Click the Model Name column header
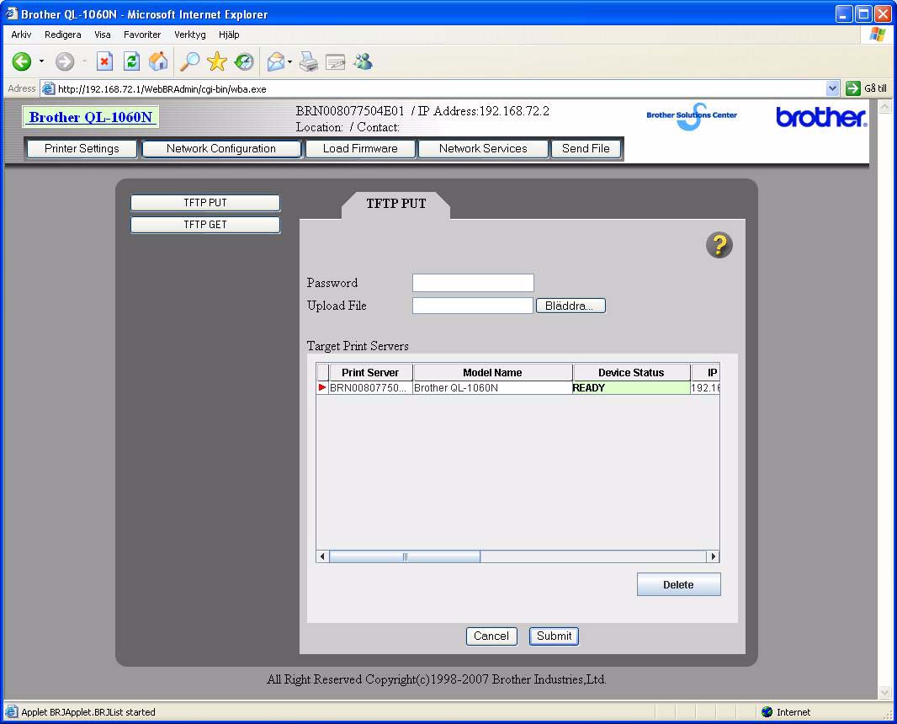 coord(492,373)
